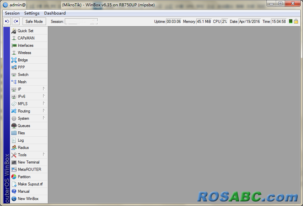Viewport: 303px width, 206px height.
Task: Click the Time value 15:04:58
Action: pos(279,22)
